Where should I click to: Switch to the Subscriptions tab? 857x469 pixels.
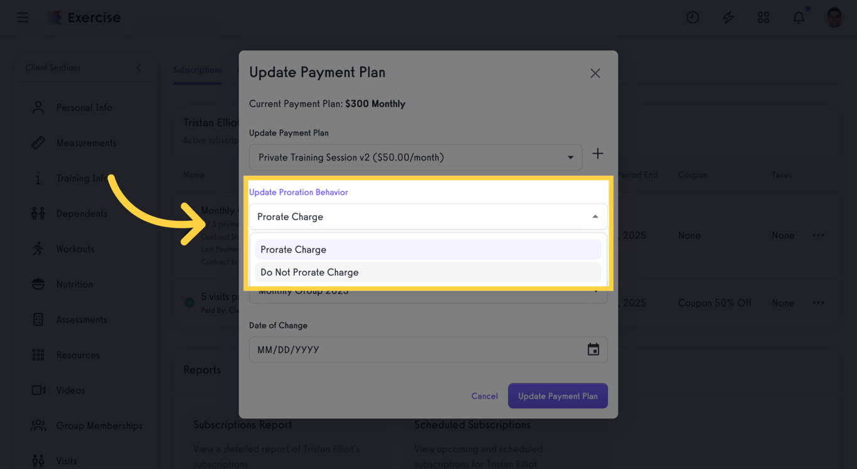pyautogui.click(x=197, y=70)
